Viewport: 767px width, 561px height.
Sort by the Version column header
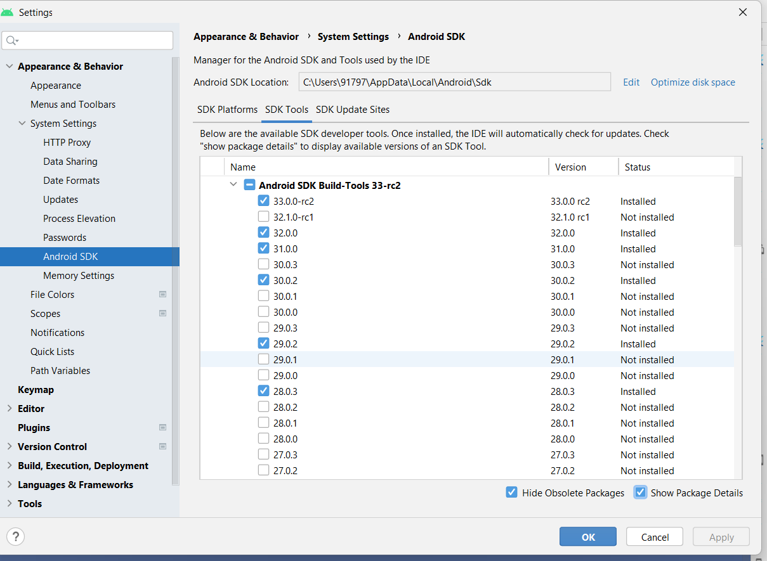point(584,167)
